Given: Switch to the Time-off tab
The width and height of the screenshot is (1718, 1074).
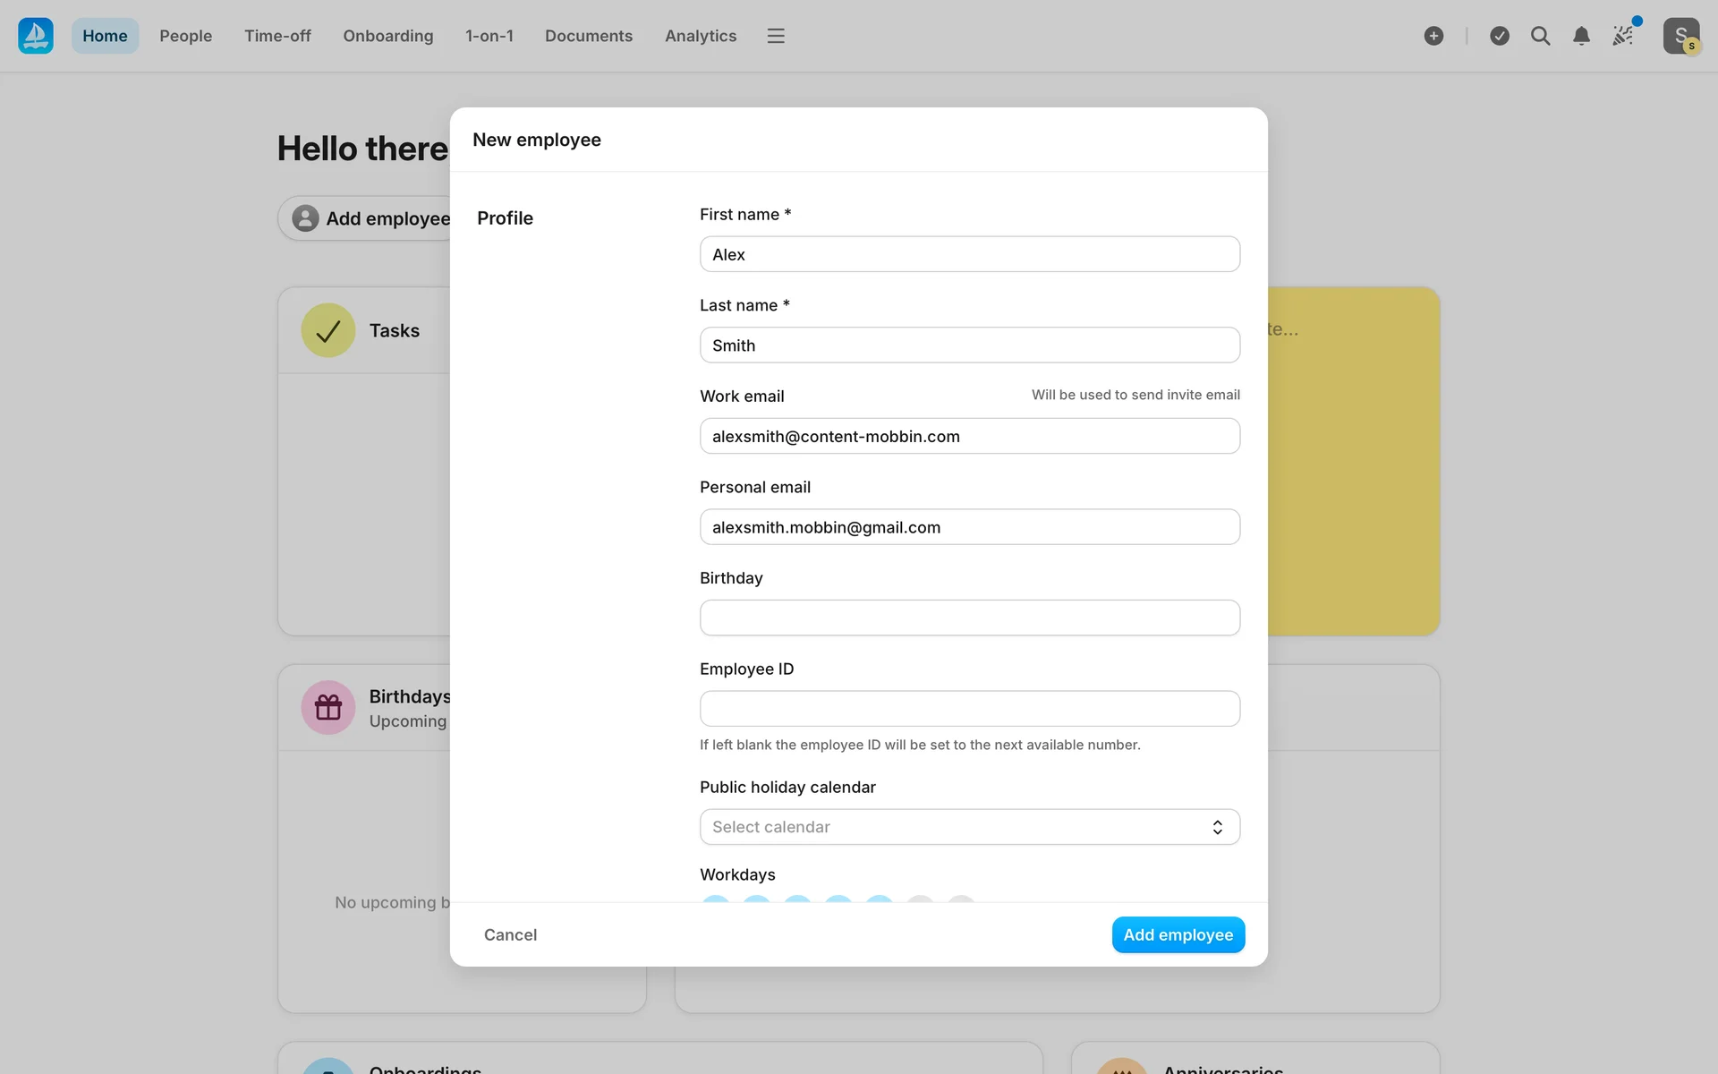Looking at the screenshot, I should (x=277, y=36).
